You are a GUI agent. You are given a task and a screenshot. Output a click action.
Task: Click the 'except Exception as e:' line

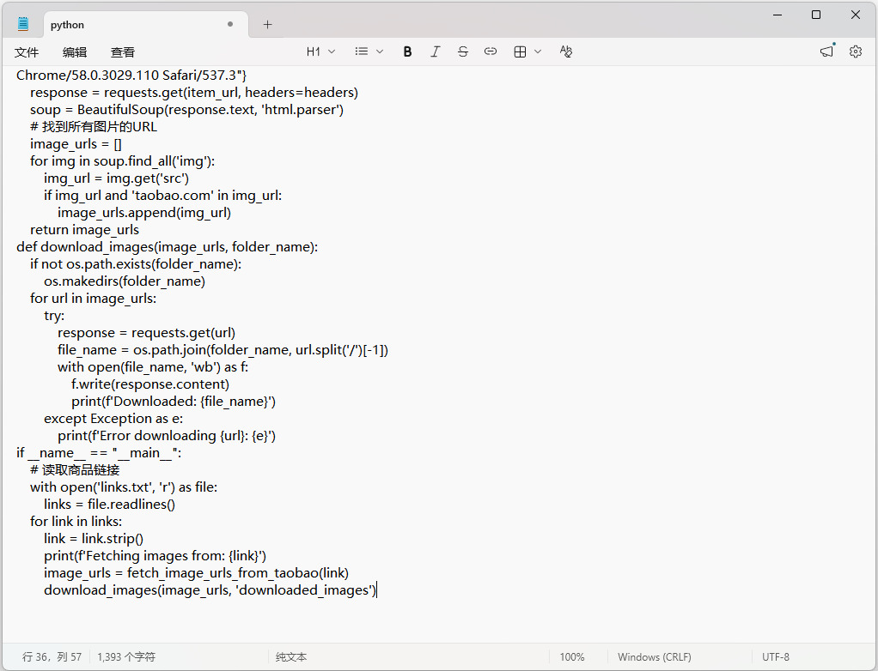[113, 419]
